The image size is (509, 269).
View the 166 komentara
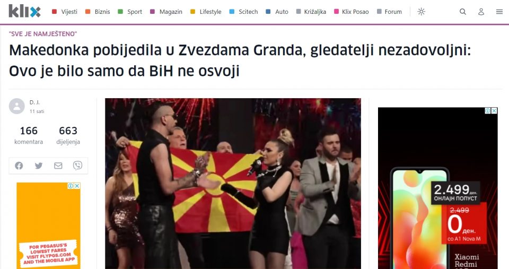29,135
